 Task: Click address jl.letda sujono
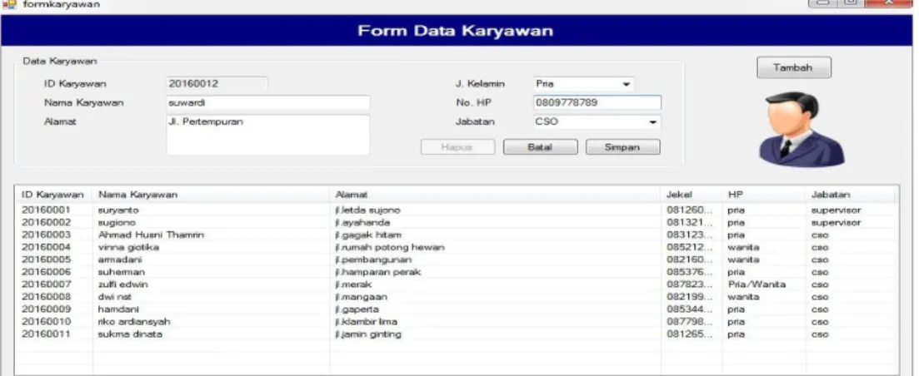(x=367, y=210)
